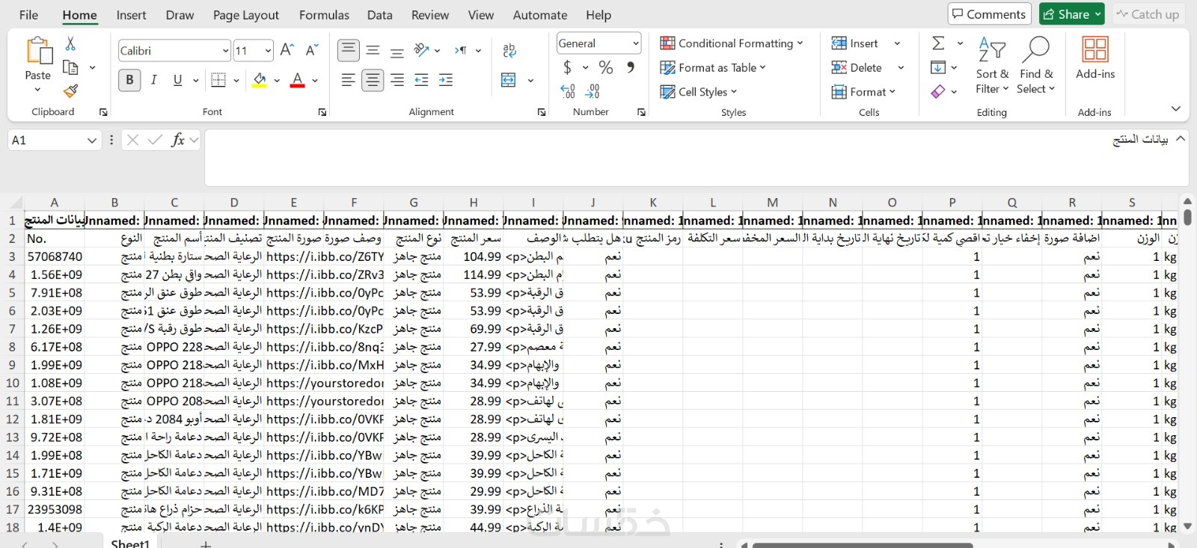1197x548 pixels.
Task: Apply Comma Style number format
Action: 631,67
